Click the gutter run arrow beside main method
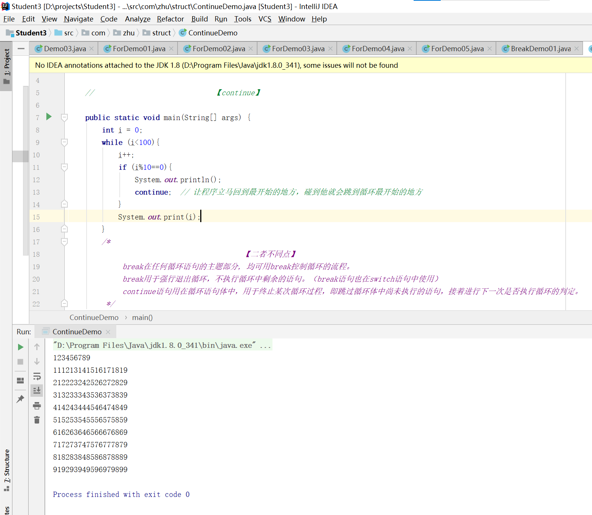 pos(49,117)
